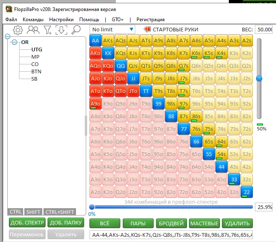Open the Файл menu

click(x=11, y=20)
